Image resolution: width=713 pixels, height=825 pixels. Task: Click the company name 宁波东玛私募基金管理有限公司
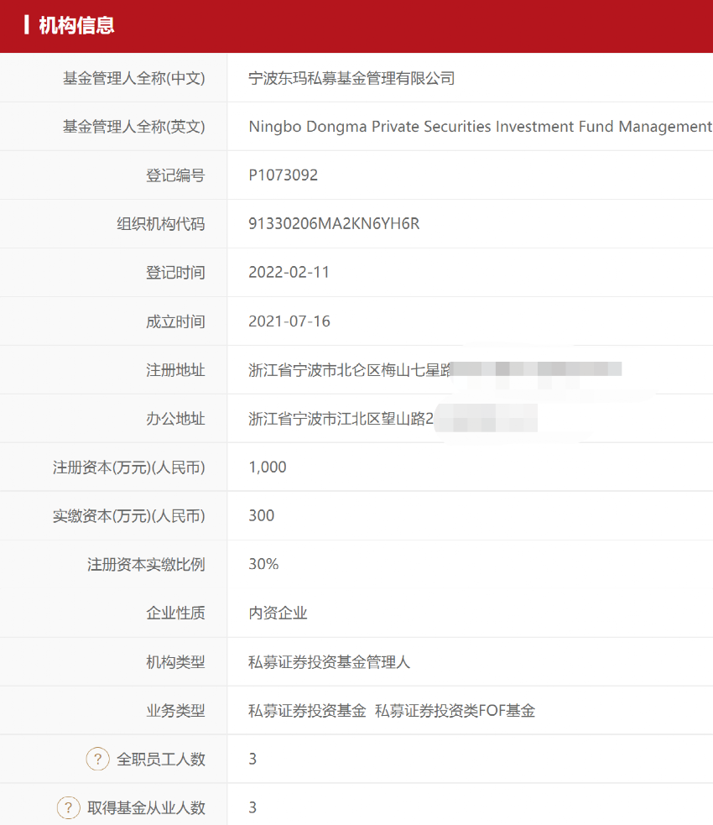351,79
